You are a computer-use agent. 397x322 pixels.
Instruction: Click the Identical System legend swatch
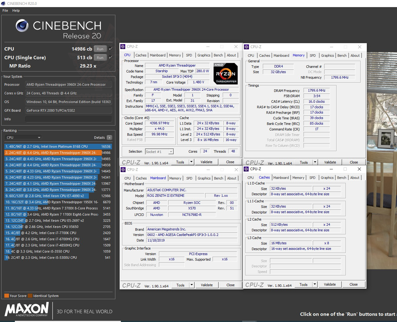pyautogui.click(x=30, y=295)
